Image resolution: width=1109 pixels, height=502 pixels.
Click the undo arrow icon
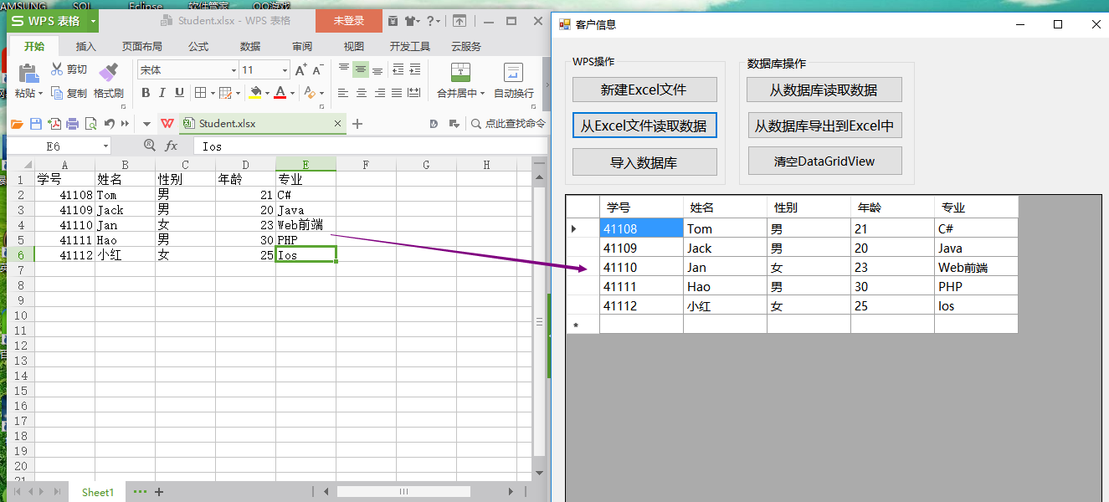click(x=109, y=124)
